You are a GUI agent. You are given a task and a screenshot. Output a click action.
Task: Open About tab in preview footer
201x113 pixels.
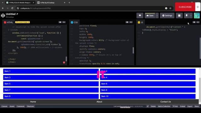pyautogui.click(x=99, y=102)
